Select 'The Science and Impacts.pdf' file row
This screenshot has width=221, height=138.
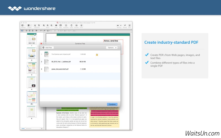pyautogui.click(x=80, y=54)
